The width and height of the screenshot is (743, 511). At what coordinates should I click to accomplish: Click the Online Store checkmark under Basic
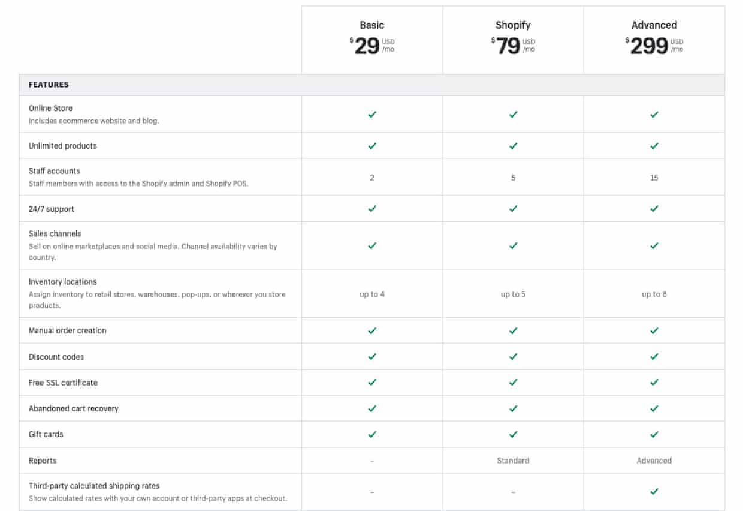pos(372,114)
